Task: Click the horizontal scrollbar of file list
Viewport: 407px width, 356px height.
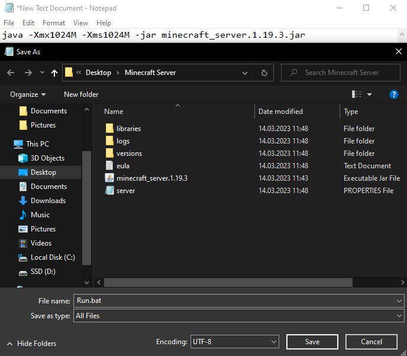Action: (228, 282)
